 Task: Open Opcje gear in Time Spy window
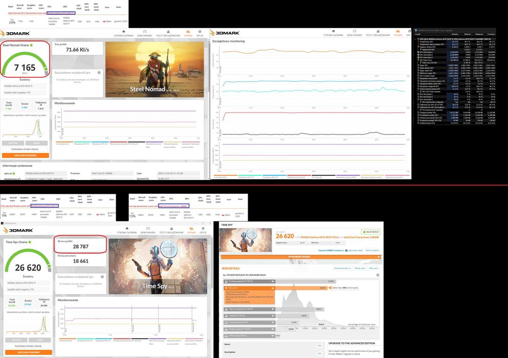203,230
